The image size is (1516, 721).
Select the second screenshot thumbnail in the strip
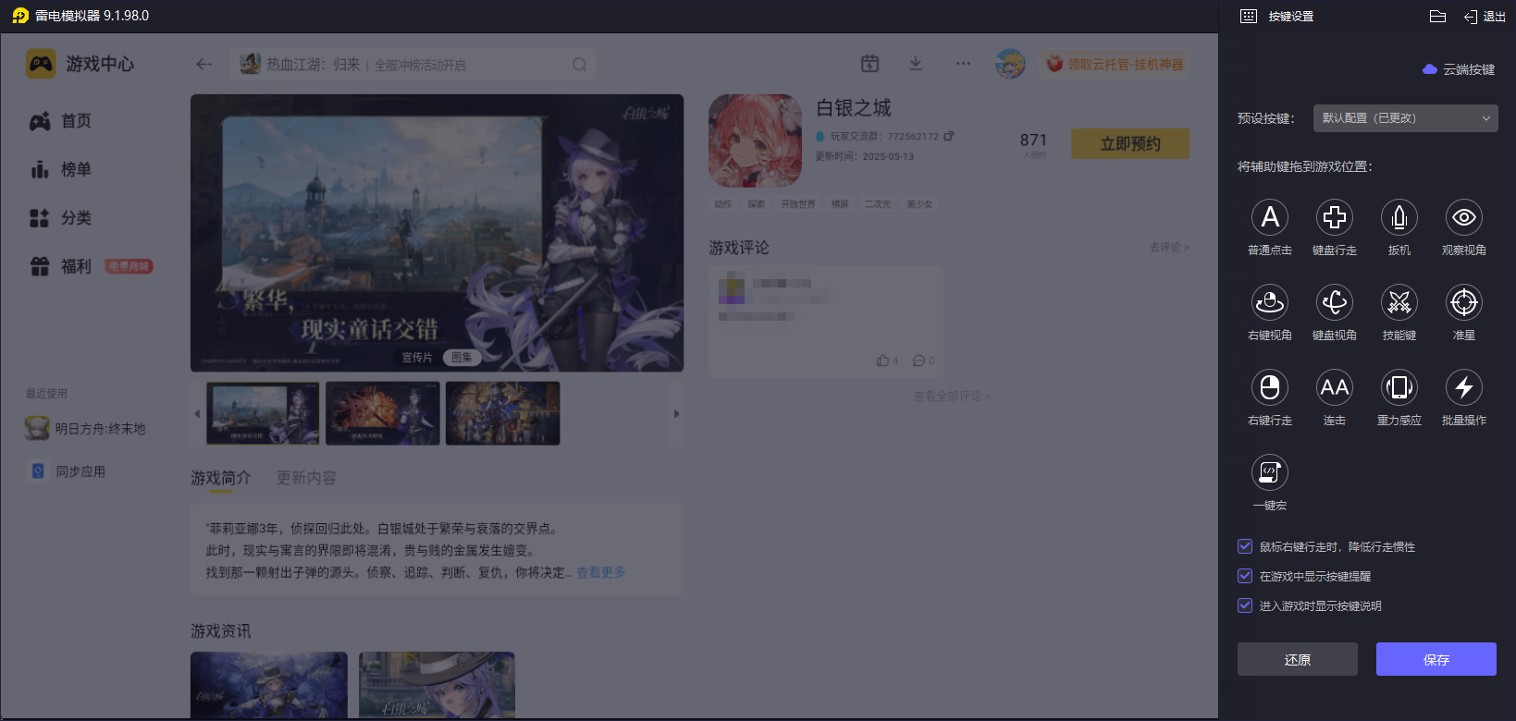[383, 413]
